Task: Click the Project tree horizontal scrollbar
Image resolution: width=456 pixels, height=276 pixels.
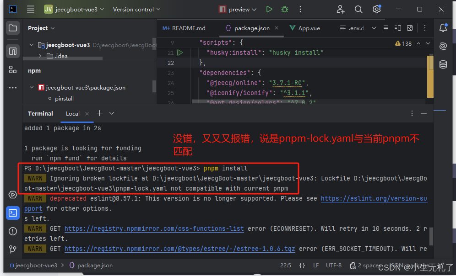Action: click(63, 58)
